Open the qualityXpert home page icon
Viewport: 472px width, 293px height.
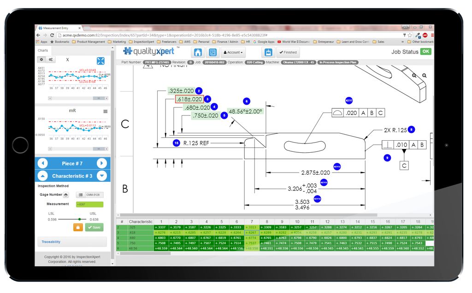point(198,53)
